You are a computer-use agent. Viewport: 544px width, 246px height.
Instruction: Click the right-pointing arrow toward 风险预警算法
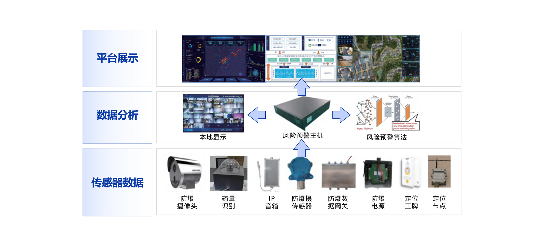click(x=341, y=115)
